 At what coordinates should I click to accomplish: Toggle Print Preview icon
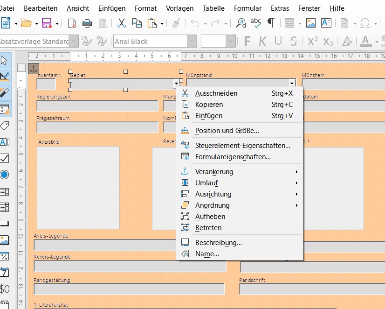(103, 23)
